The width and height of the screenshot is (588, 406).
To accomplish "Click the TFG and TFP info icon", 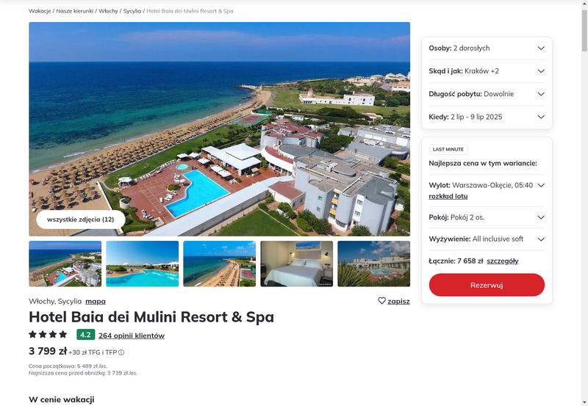I will click(121, 352).
